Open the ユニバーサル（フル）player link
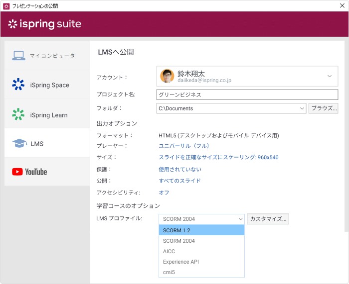The width and height of the screenshot is (349, 284). 184,146
